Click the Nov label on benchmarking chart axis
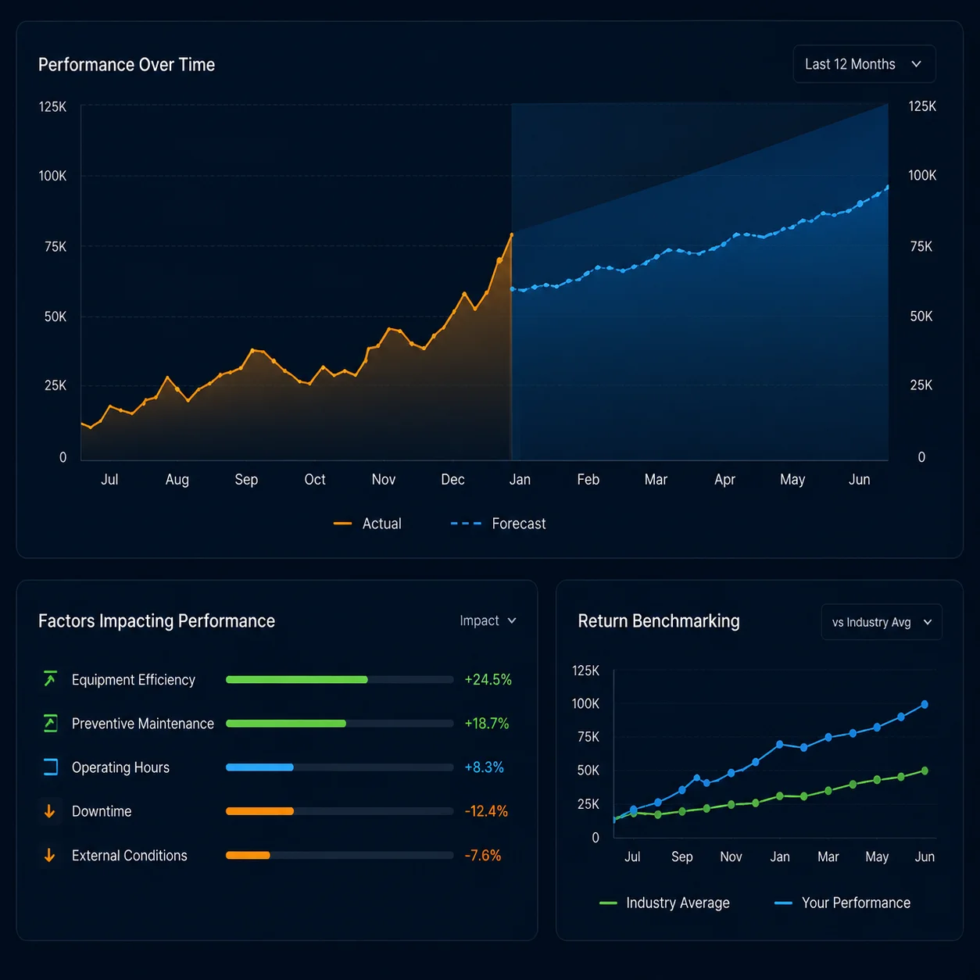This screenshot has height=980, width=980. (x=731, y=857)
